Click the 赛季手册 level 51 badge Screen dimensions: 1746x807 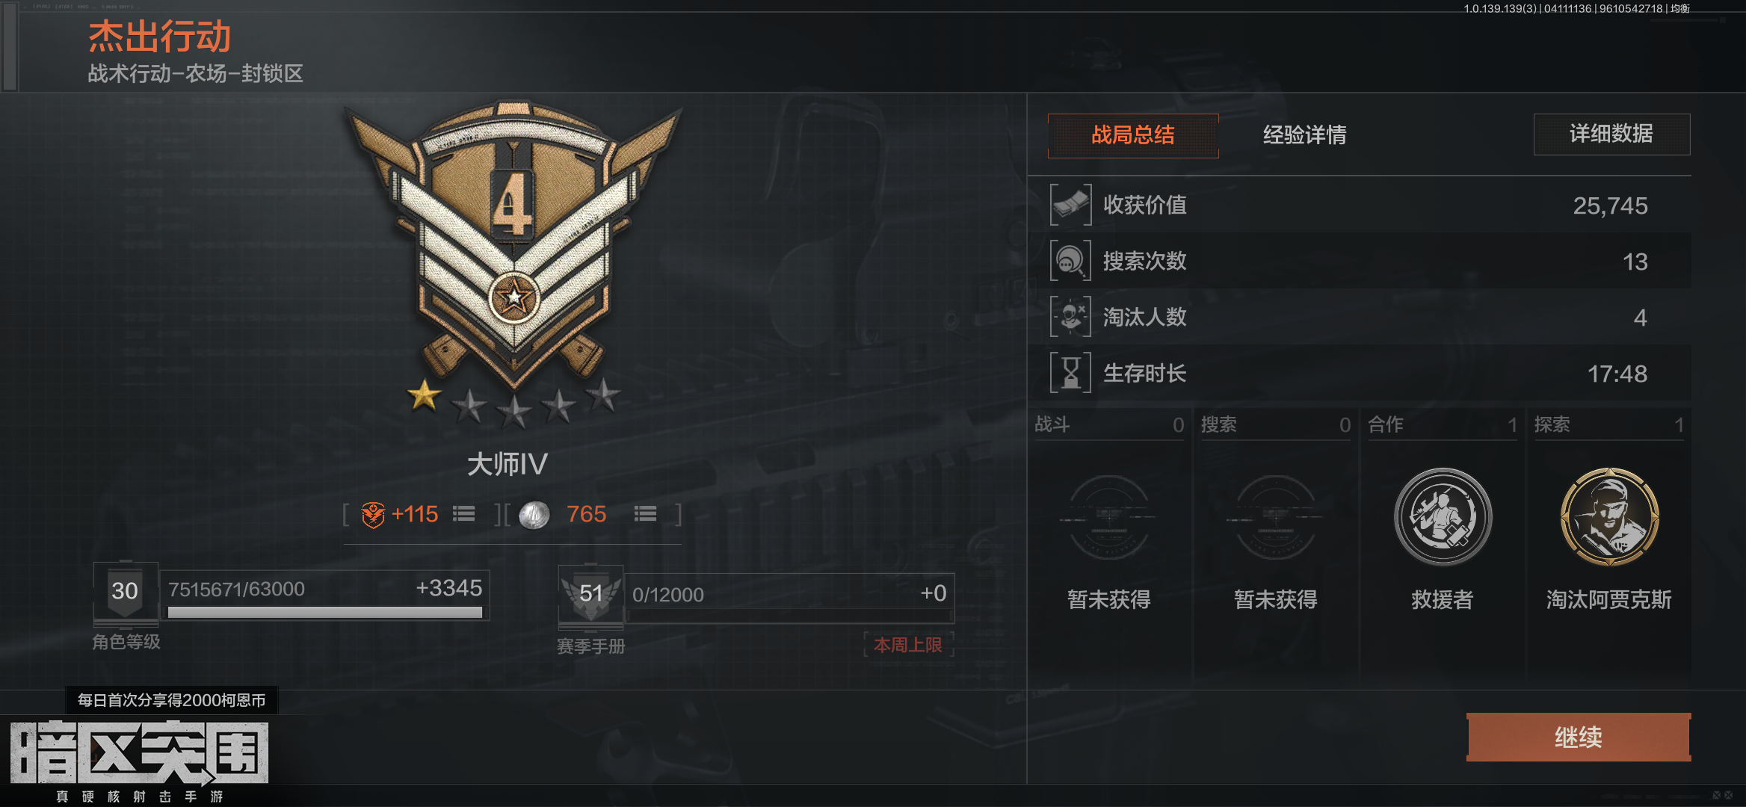point(590,596)
